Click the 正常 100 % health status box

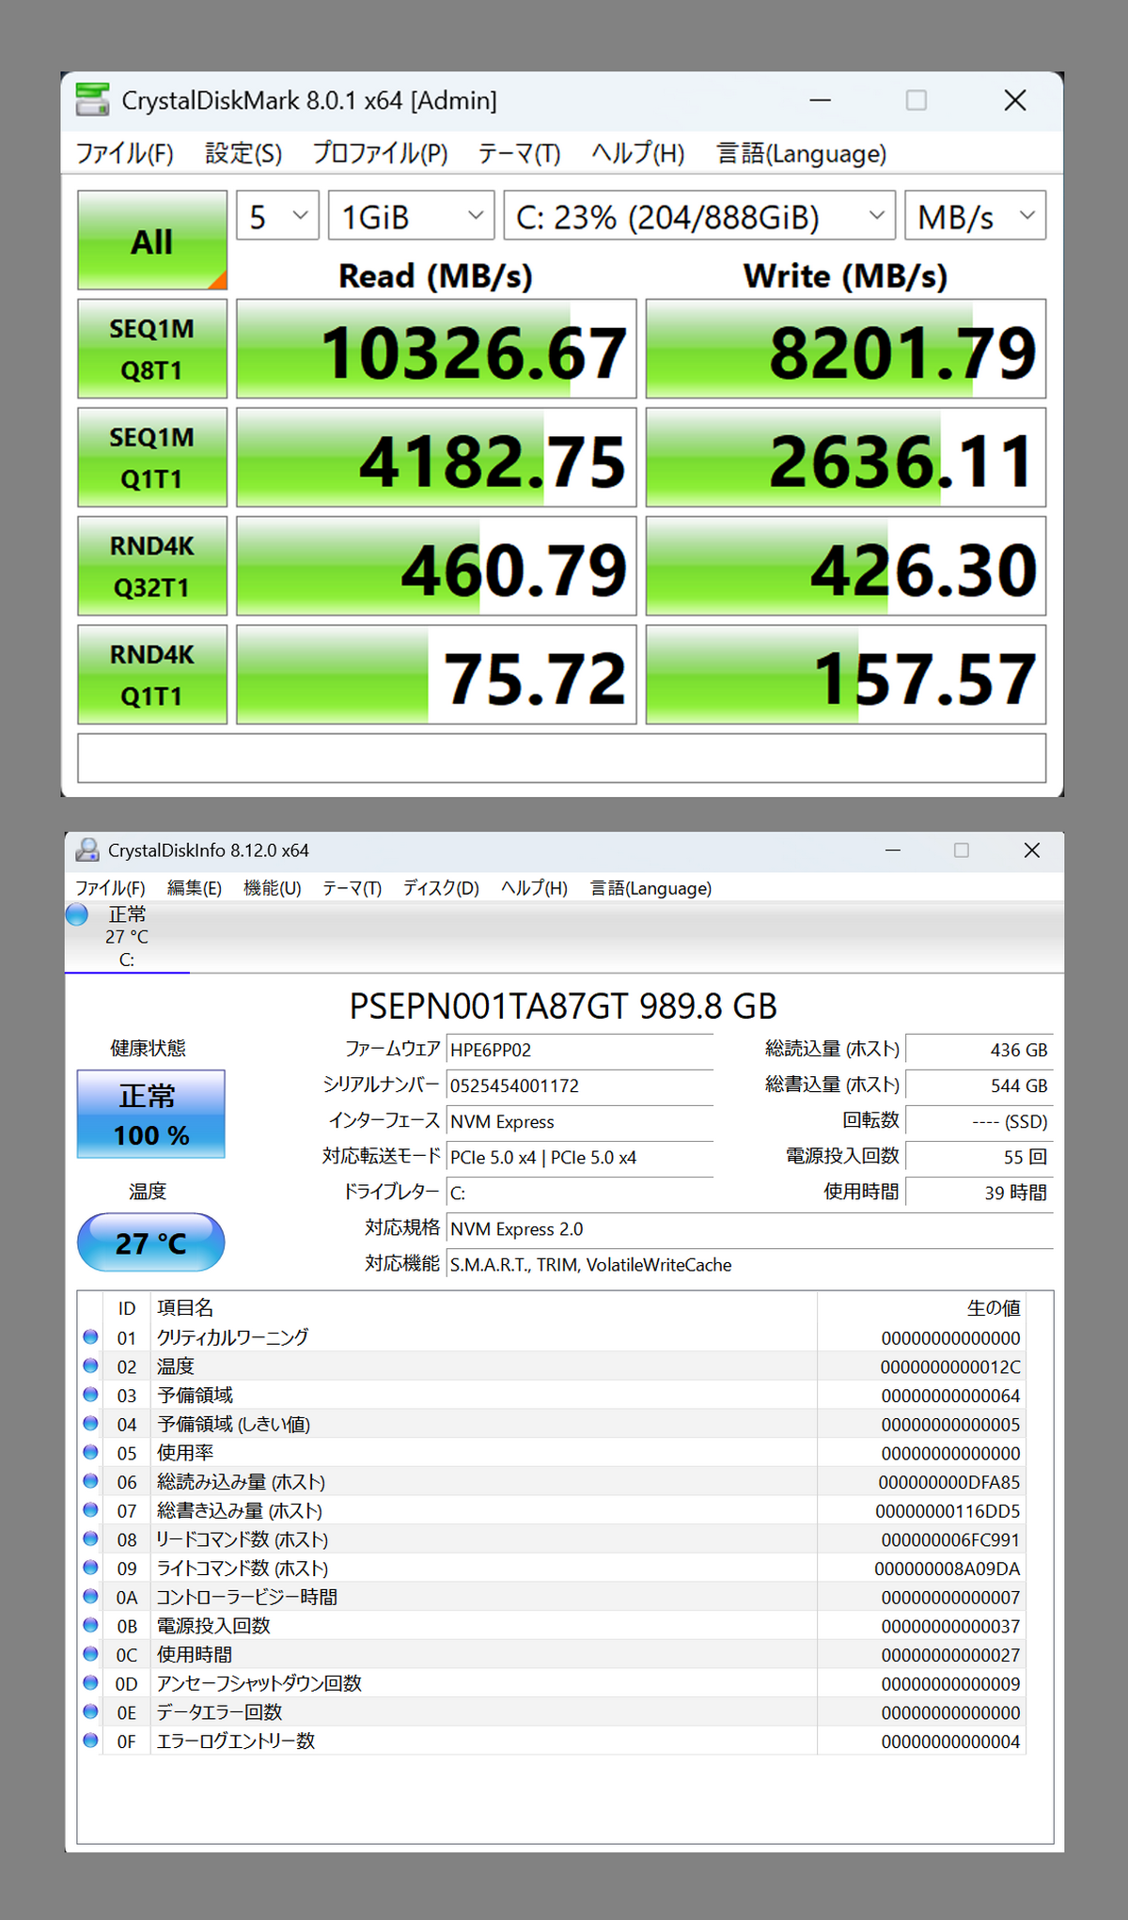151,1115
